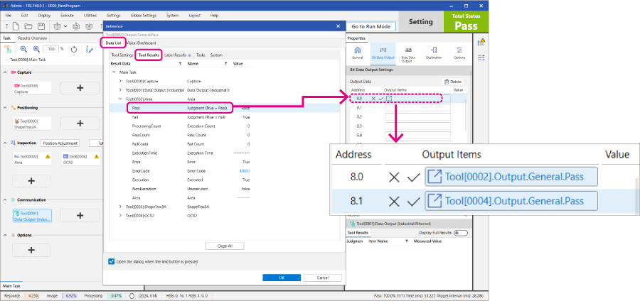
Task: Select the General properties home icon
Action: coord(358,53)
